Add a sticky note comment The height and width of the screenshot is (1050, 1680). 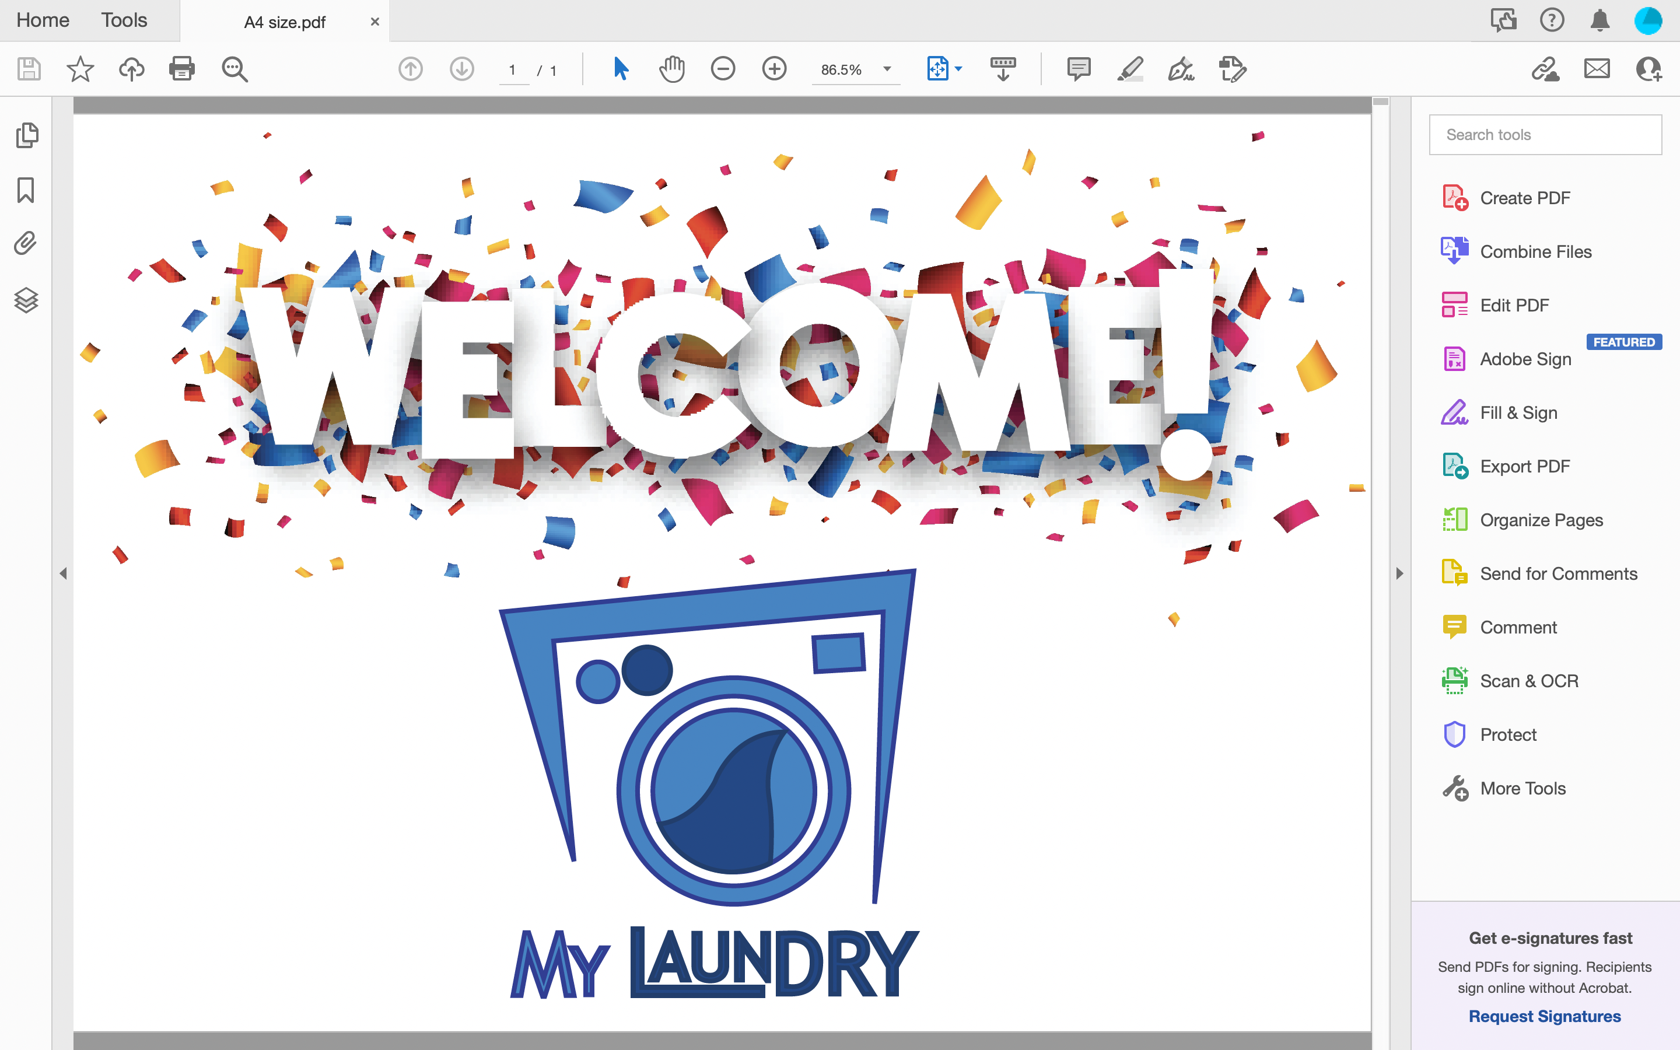1079,69
